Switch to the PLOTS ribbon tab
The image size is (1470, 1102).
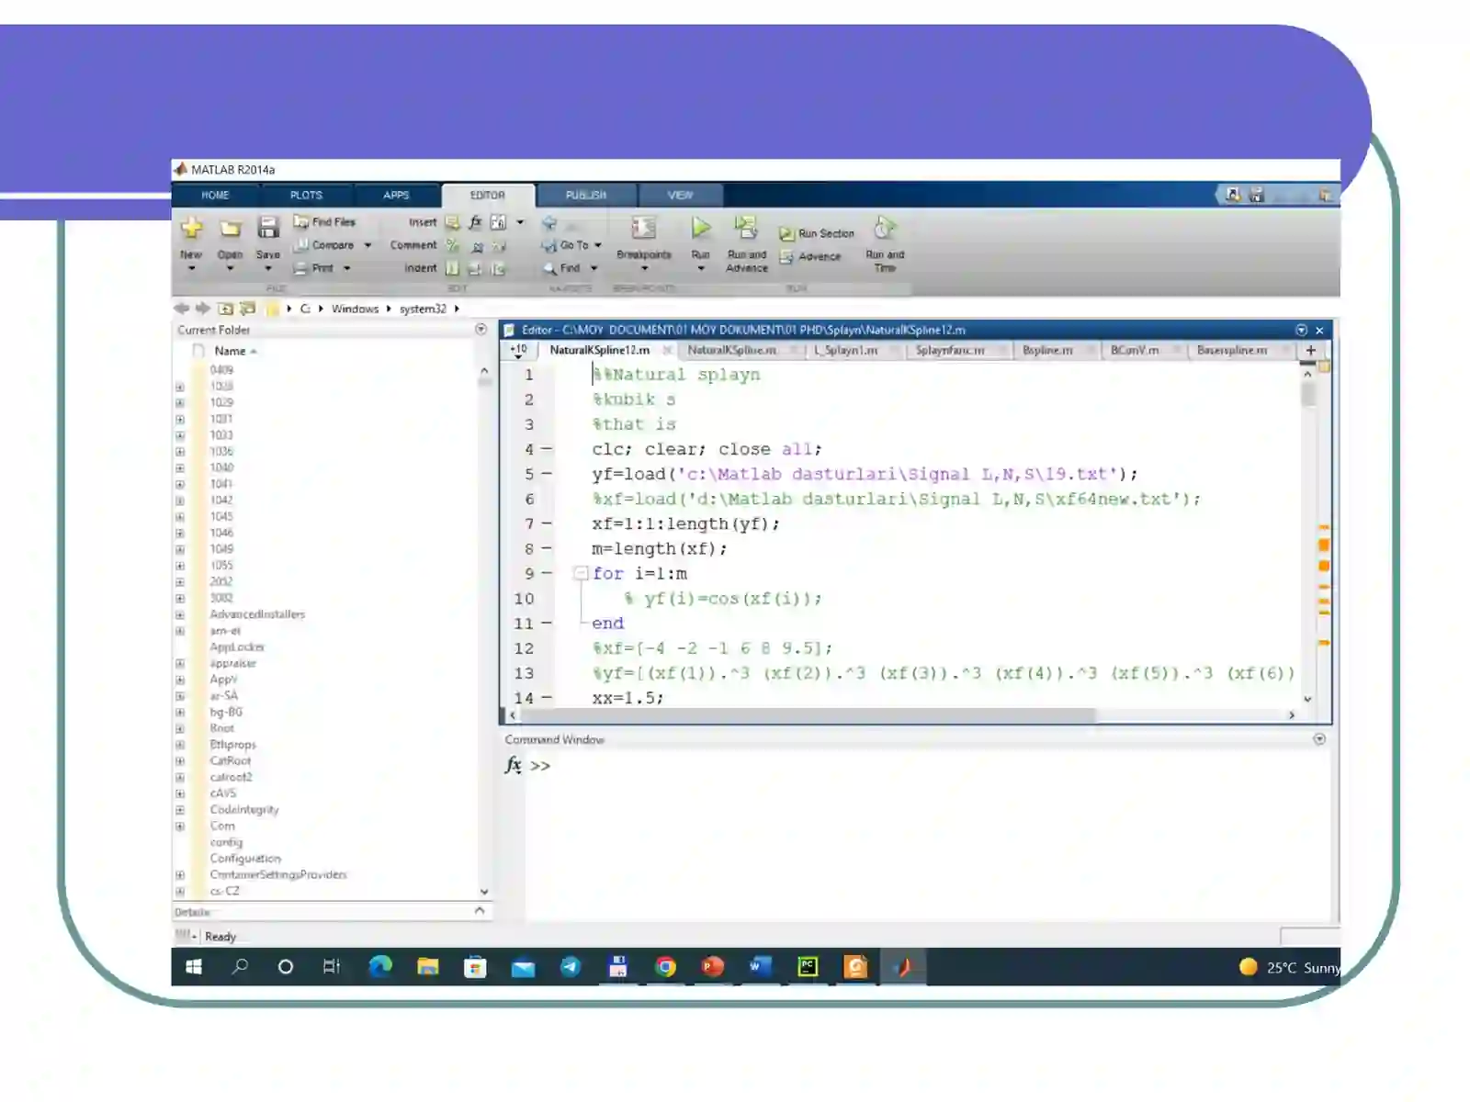click(x=306, y=195)
